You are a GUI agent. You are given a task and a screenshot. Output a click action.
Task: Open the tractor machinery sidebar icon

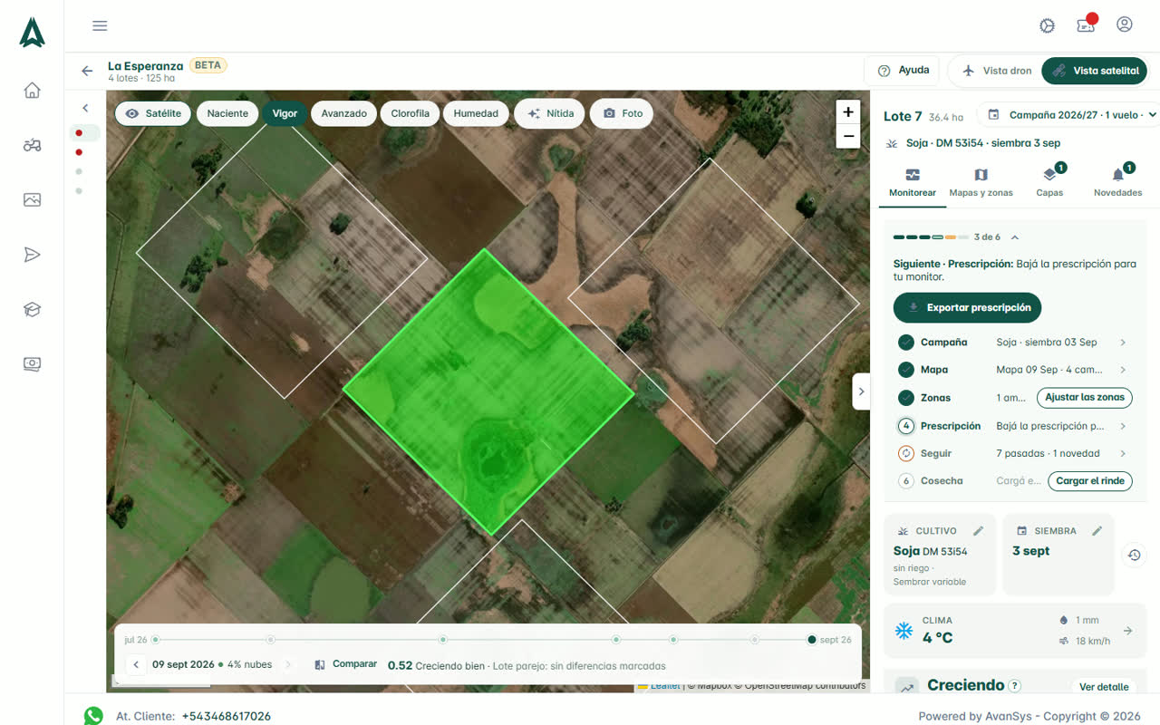click(x=32, y=145)
